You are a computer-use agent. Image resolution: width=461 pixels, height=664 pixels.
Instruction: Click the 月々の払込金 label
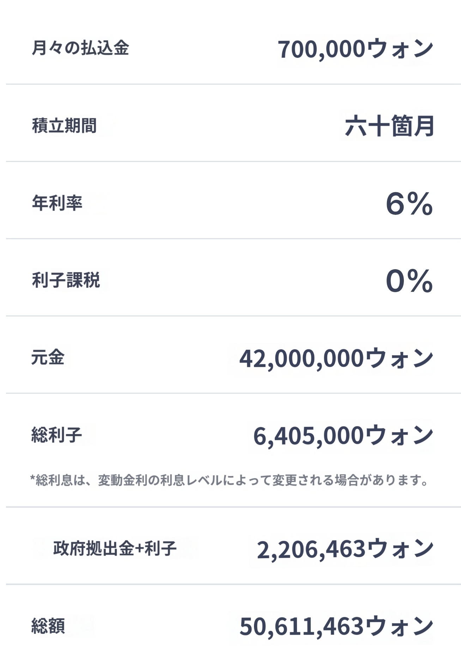click(x=80, y=48)
